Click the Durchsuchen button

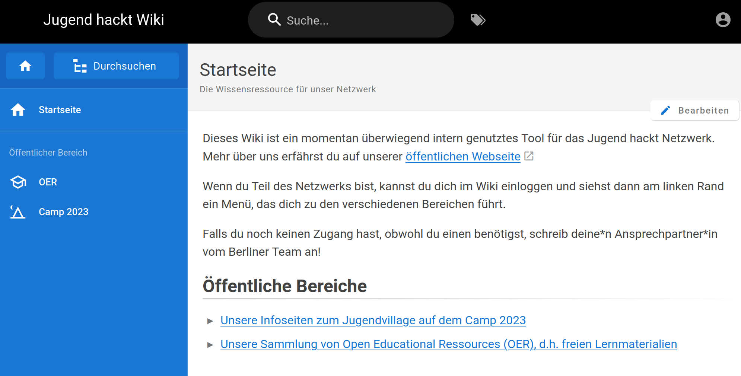pyautogui.click(x=116, y=66)
